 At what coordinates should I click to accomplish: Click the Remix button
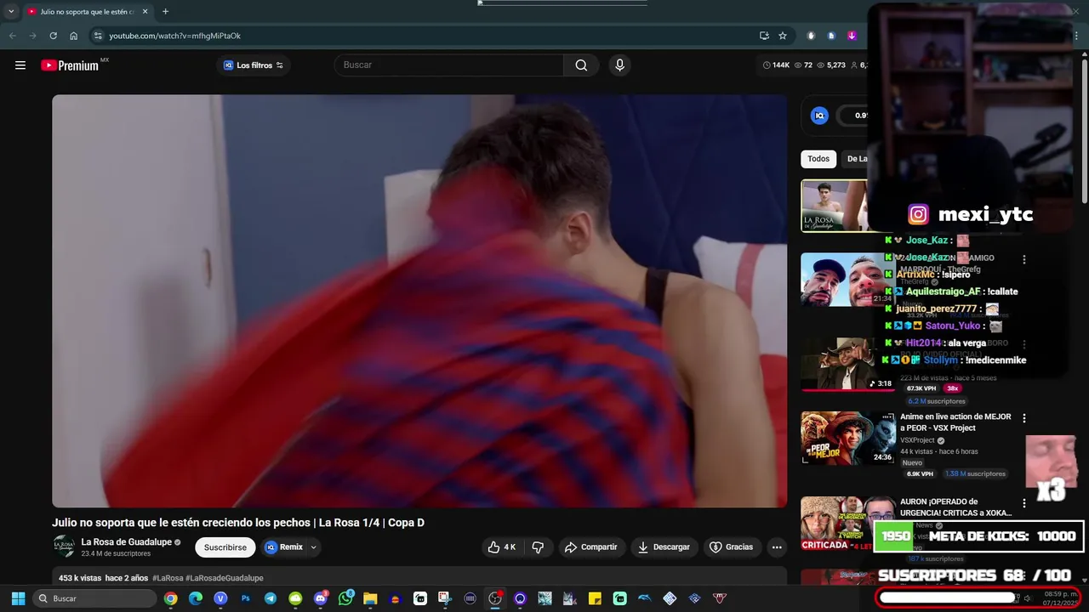click(282, 547)
